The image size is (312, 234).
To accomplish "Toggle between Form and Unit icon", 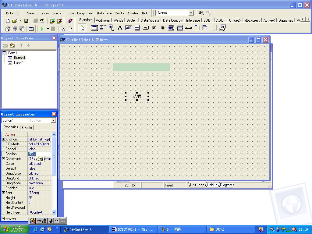I will point(22,29).
